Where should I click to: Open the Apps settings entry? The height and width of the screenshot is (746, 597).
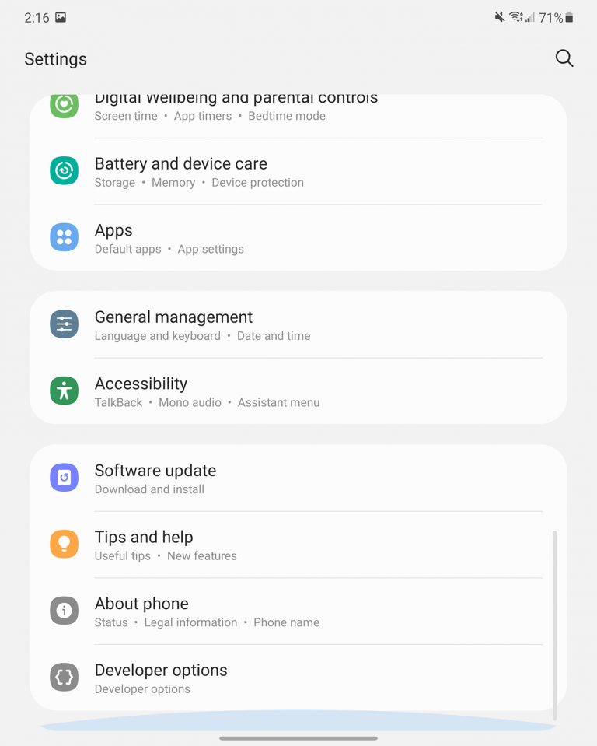tap(298, 238)
